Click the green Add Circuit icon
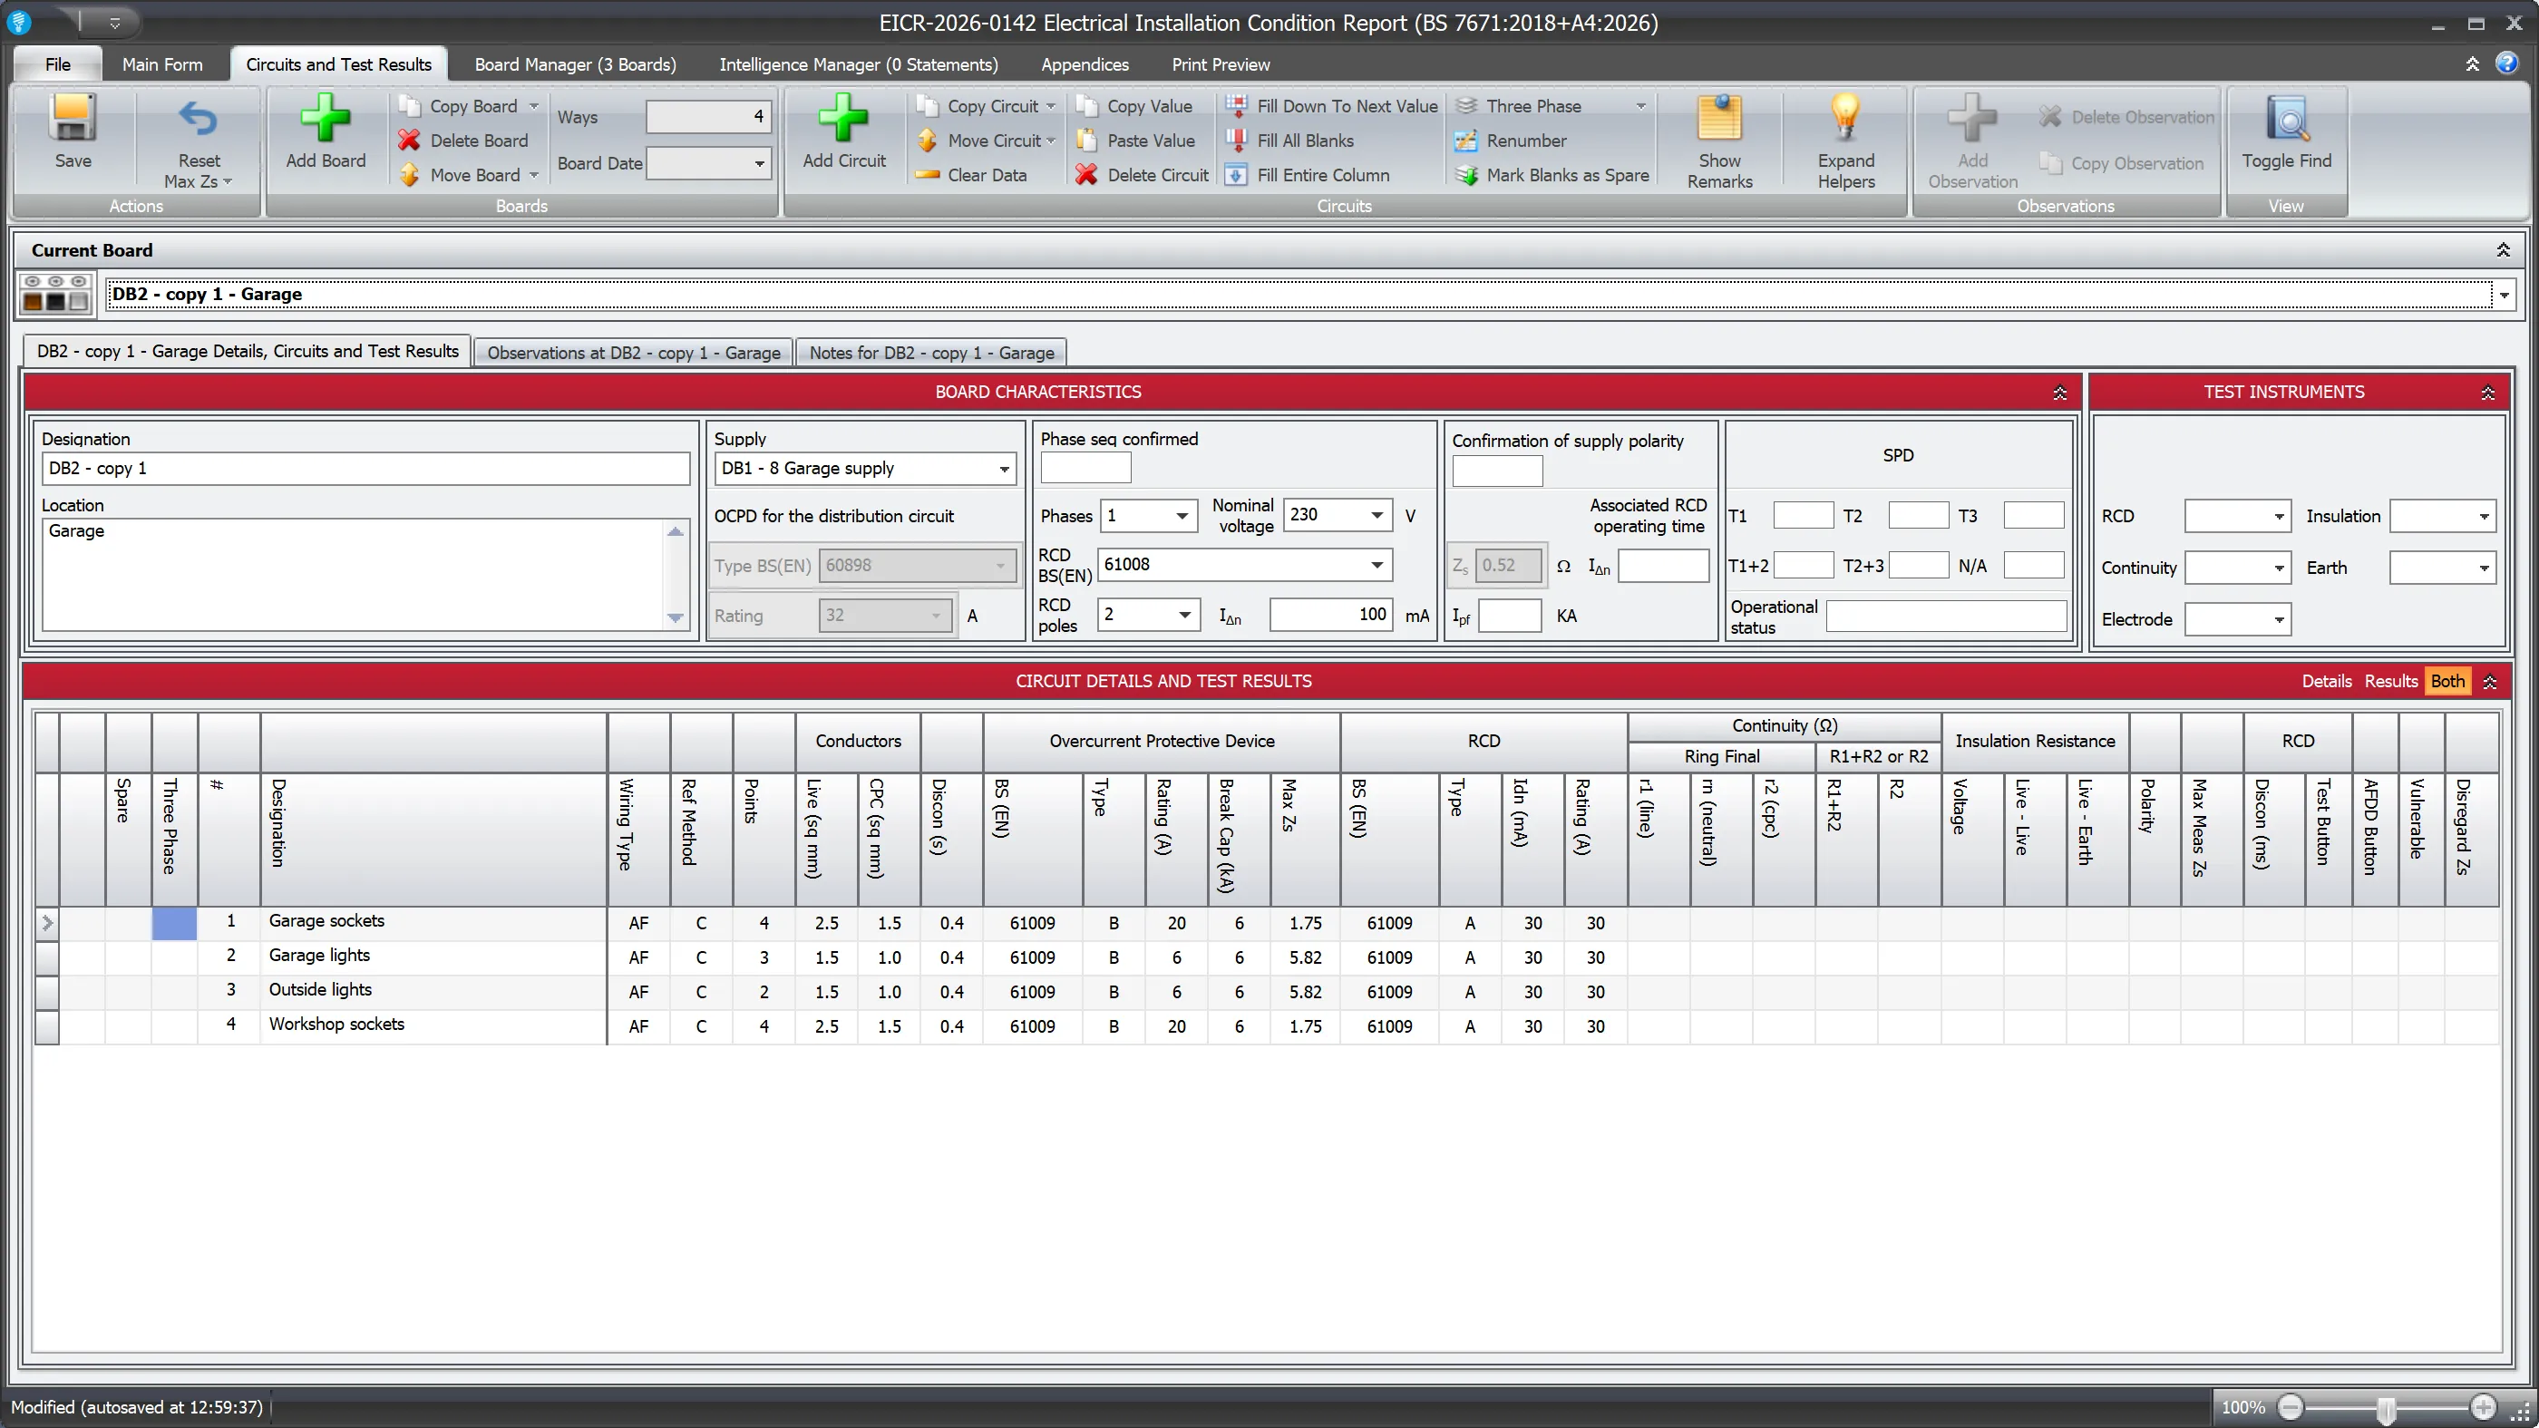The width and height of the screenshot is (2539, 1428). (843, 118)
